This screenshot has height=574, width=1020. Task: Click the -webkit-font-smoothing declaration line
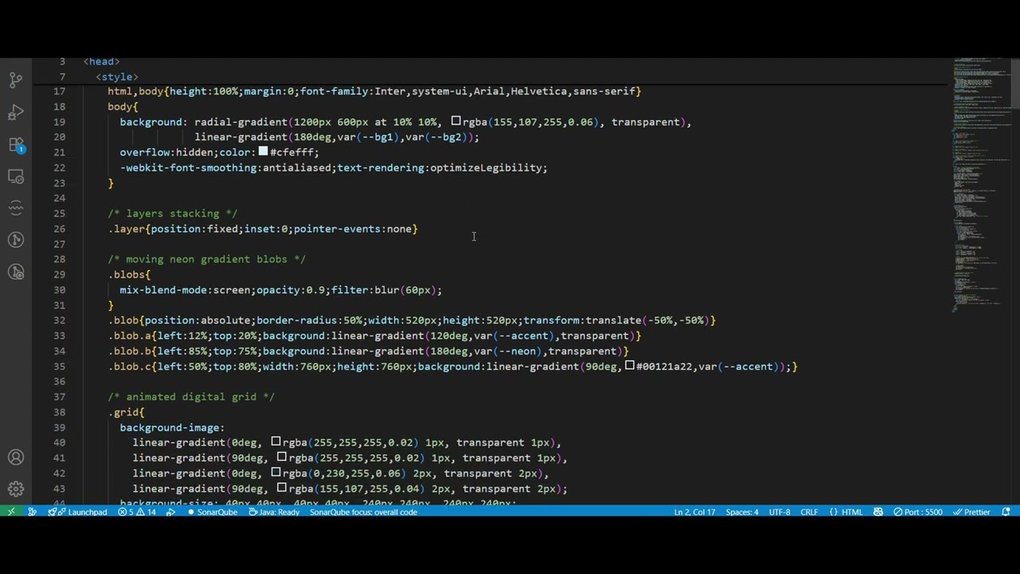334,168
